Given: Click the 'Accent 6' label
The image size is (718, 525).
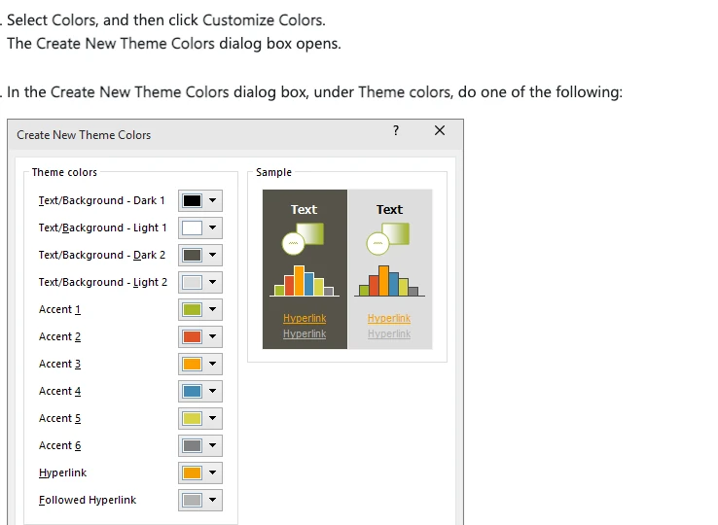Looking at the screenshot, I should 59,445.
